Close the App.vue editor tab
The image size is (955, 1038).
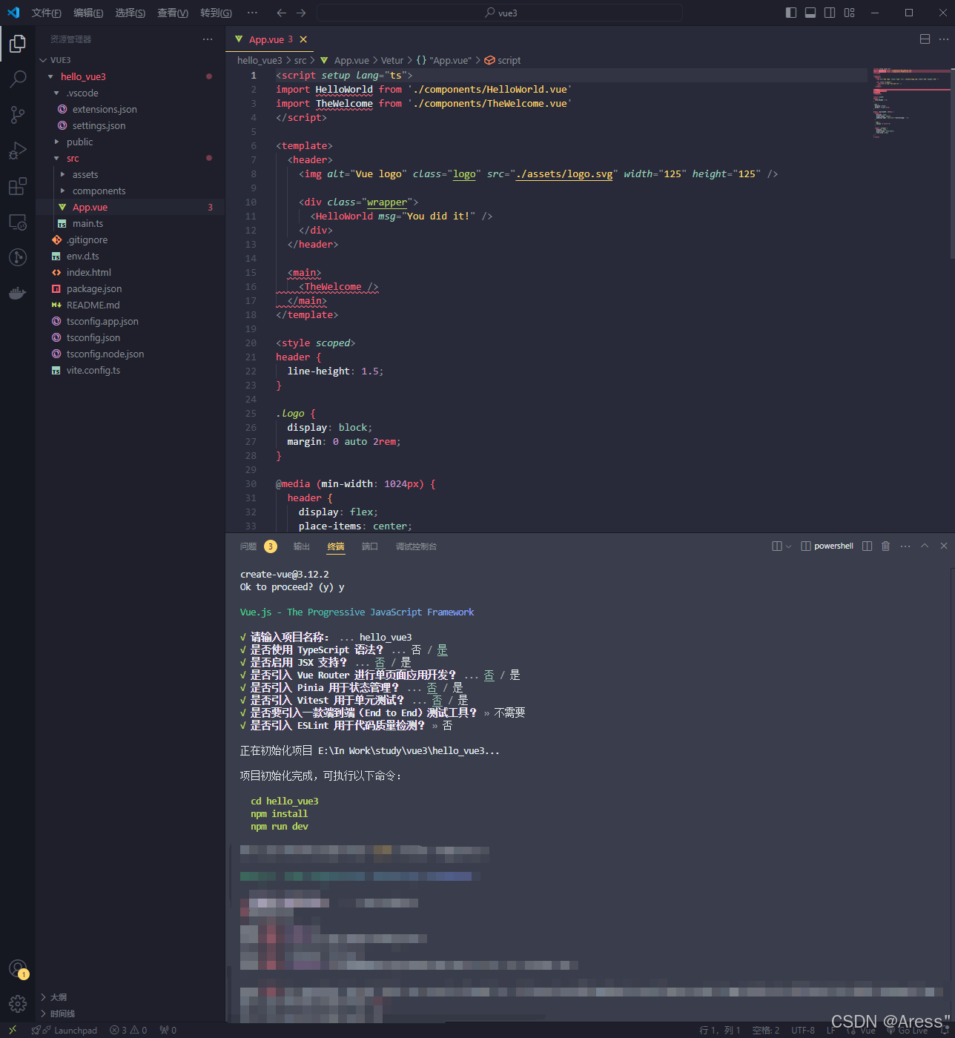[303, 39]
